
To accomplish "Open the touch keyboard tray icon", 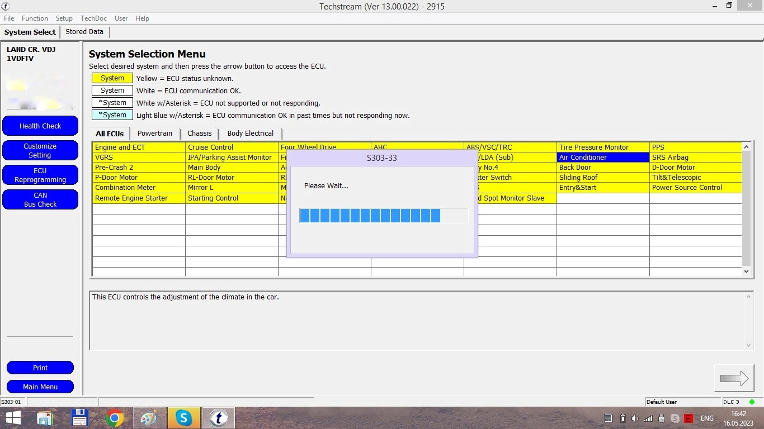I will point(609,418).
